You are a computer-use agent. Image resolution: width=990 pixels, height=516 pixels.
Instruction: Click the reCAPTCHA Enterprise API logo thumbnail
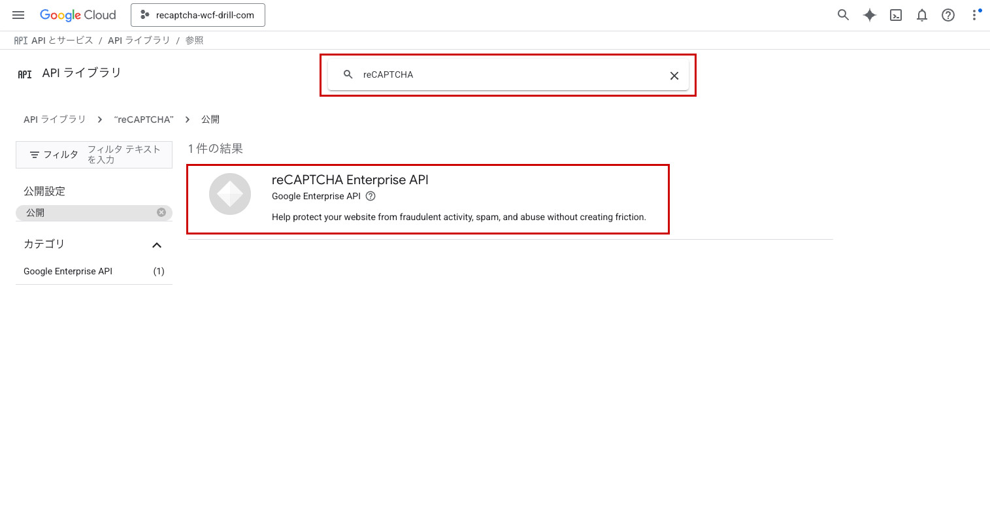tap(230, 194)
